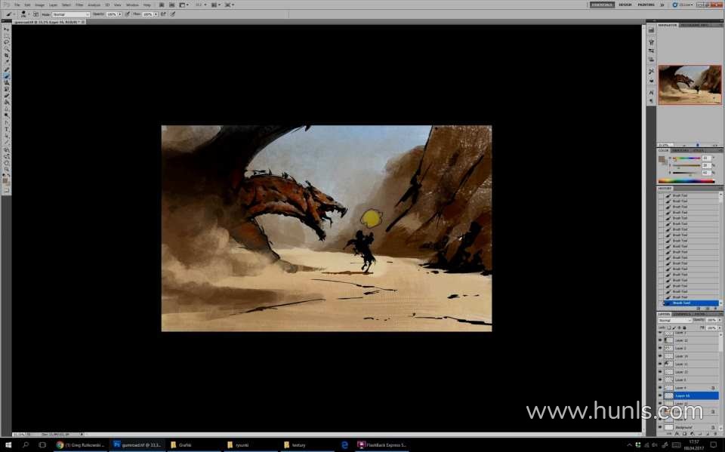The image size is (725, 452).
Task: Select the Eraser tool
Action: point(7,96)
